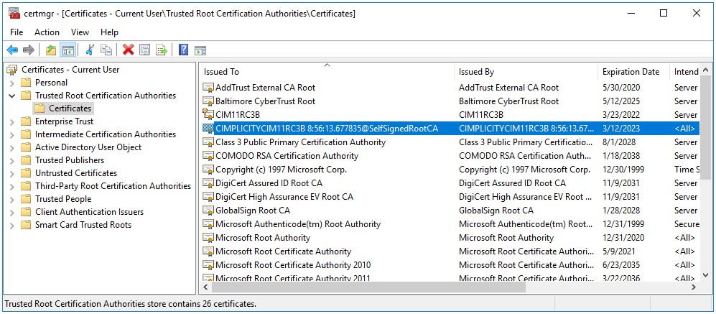Click the Up One Level folder icon
The width and height of the screenshot is (716, 314).
pos(51,50)
